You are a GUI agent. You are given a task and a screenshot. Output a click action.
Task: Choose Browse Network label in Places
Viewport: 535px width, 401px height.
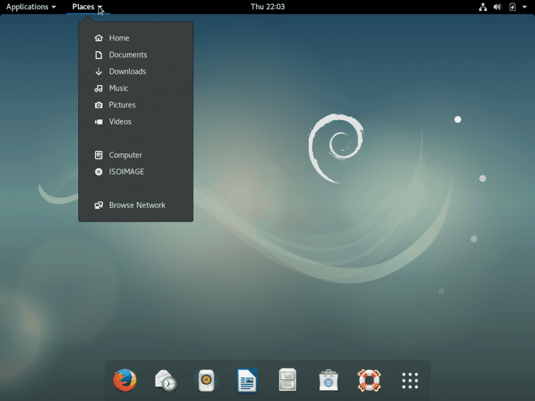[137, 205]
